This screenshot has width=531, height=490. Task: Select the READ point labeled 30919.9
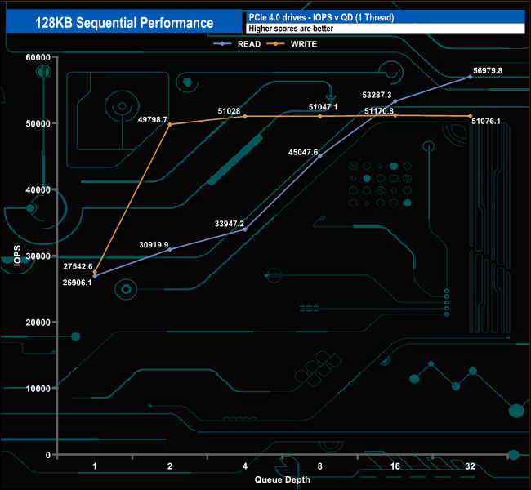(170, 250)
